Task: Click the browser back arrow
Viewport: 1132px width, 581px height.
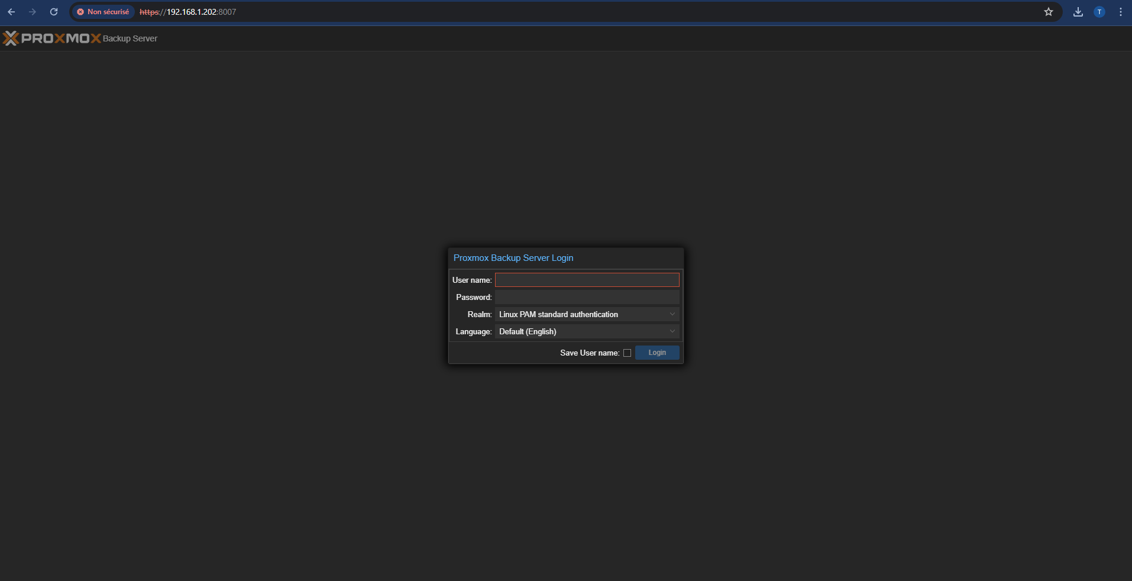Action: tap(11, 12)
